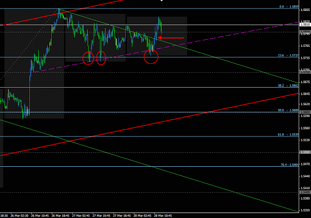Screen dimensions: 311x218
Task: Select the current price tag 1.5816
Action: coord(305,25)
